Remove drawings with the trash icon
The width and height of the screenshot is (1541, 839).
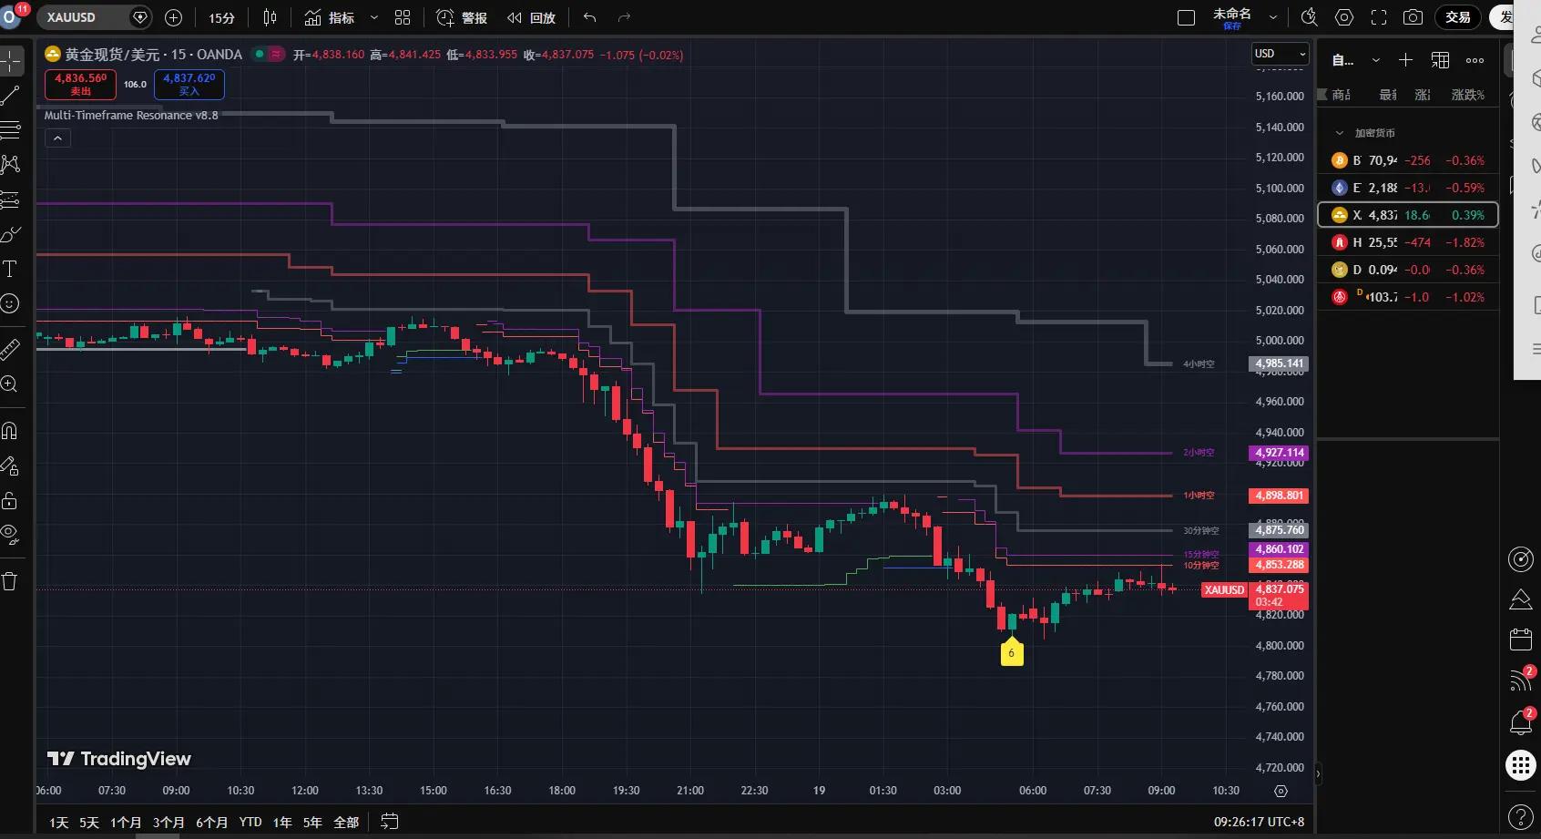point(11,581)
